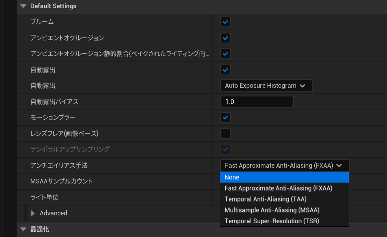Click the MSAAサンプルカウント label
Screen dimensions: 387x237
pyautogui.click(x=61, y=181)
